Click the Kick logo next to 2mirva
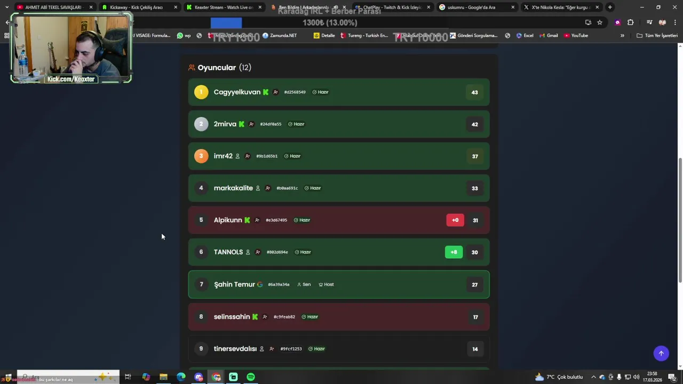The height and width of the screenshot is (384, 683). (242, 124)
